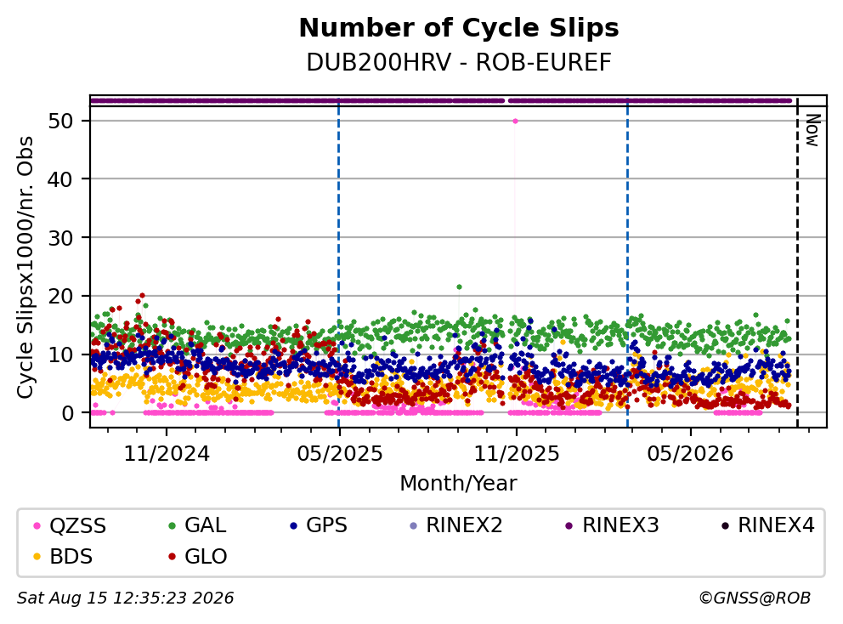
Task: Click the BDS legend entry
Action: tap(63, 556)
